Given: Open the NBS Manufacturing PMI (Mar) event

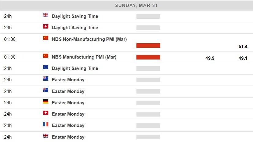Looking at the screenshot, I should coord(84,57).
